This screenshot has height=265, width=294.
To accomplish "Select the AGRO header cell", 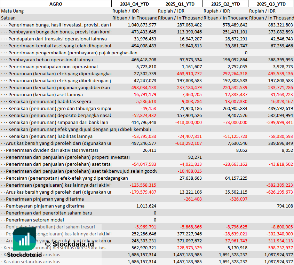I will 56,4.
